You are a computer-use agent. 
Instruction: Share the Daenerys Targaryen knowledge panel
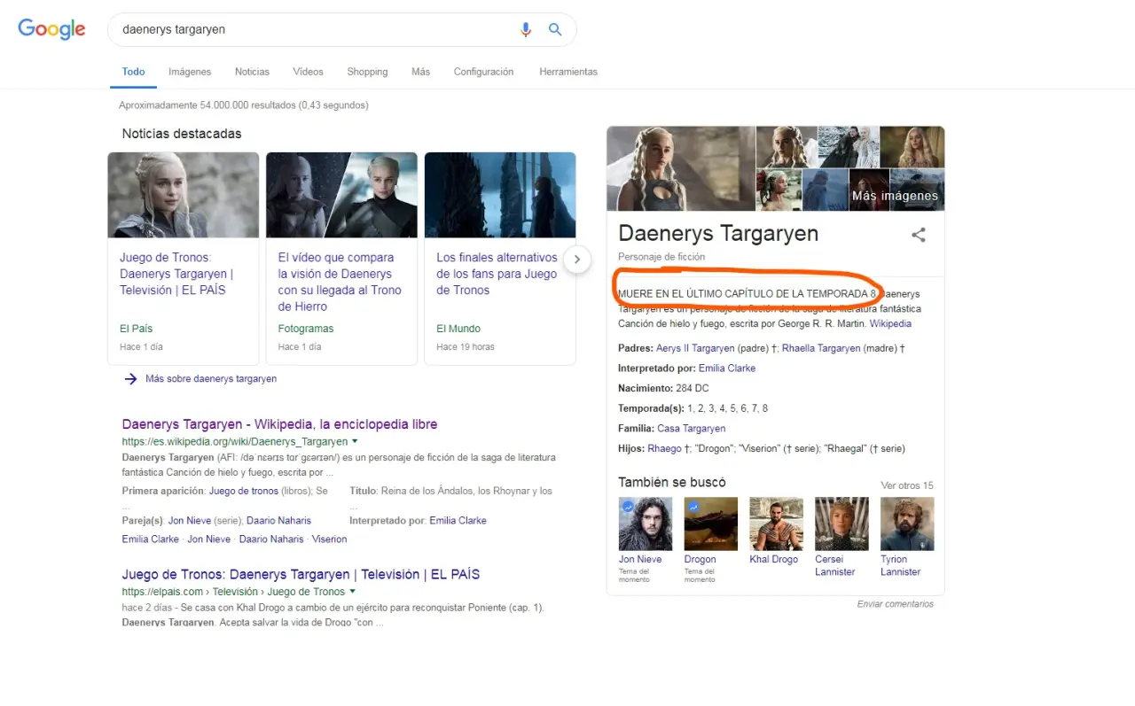coord(919,235)
